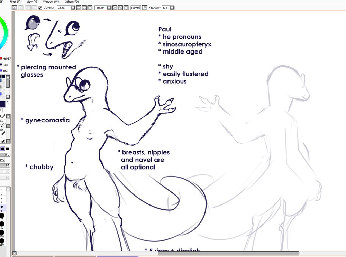The image size is (346, 257).
Task: Pick brush size 9 preset
Action: point(2,208)
